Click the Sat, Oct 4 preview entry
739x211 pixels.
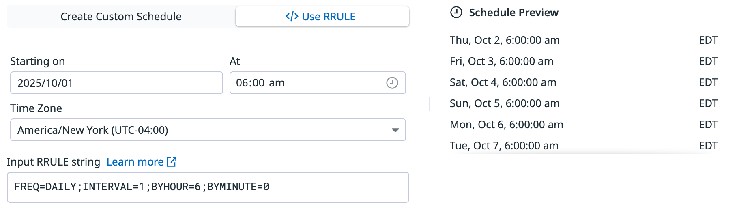click(503, 82)
